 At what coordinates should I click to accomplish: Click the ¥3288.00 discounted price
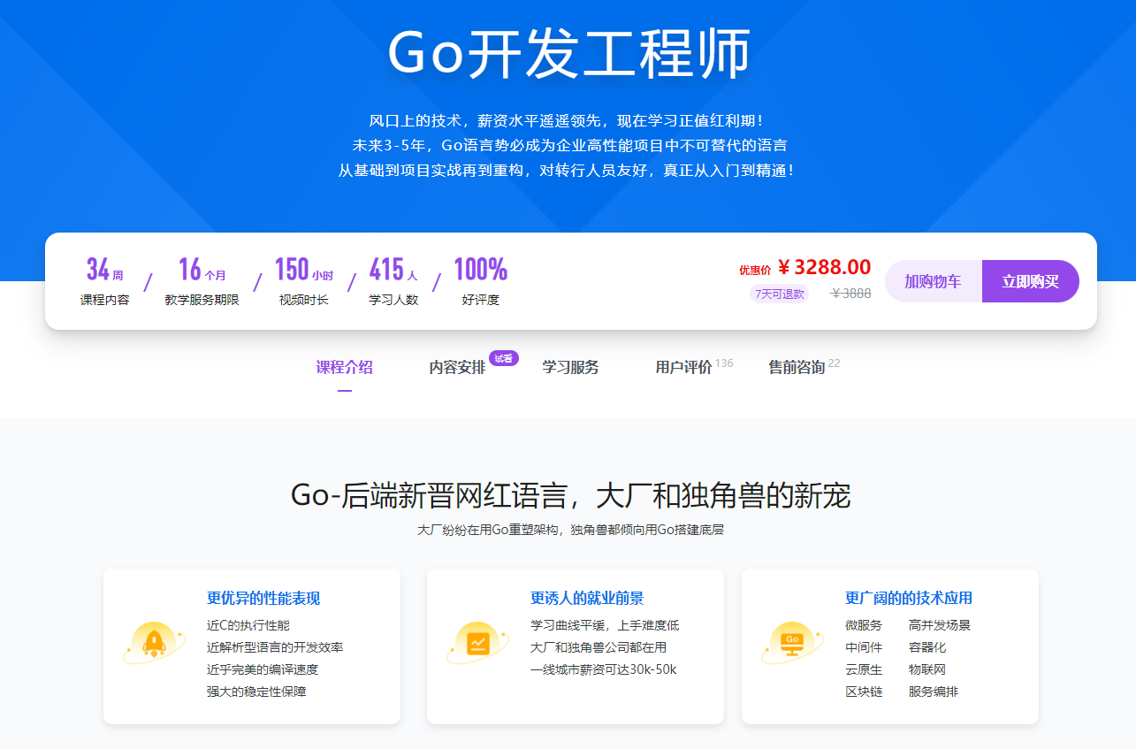pos(824,267)
